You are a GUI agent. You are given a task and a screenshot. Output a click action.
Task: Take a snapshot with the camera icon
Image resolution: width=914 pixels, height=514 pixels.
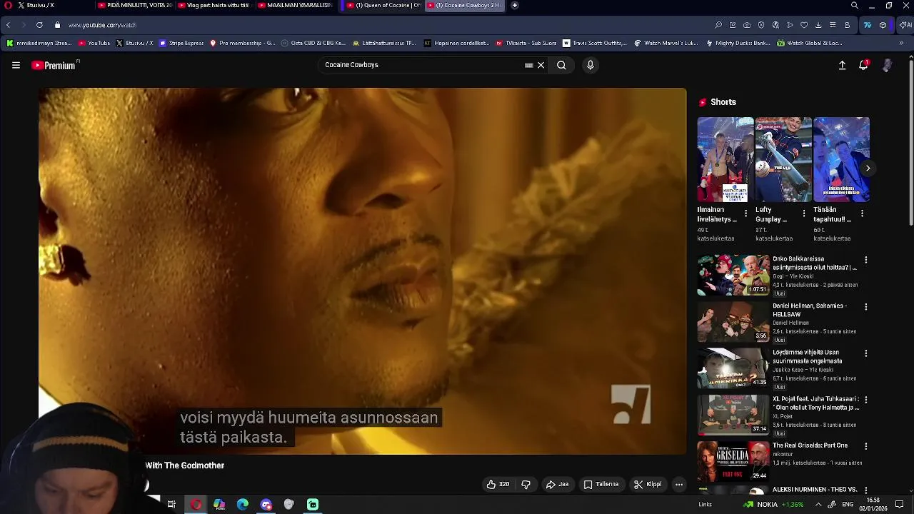click(747, 25)
